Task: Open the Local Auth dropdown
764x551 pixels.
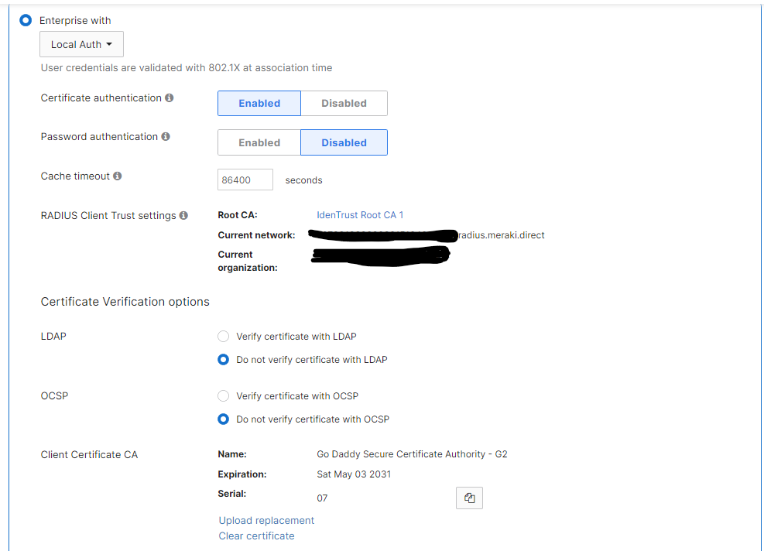Action: coord(81,44)
